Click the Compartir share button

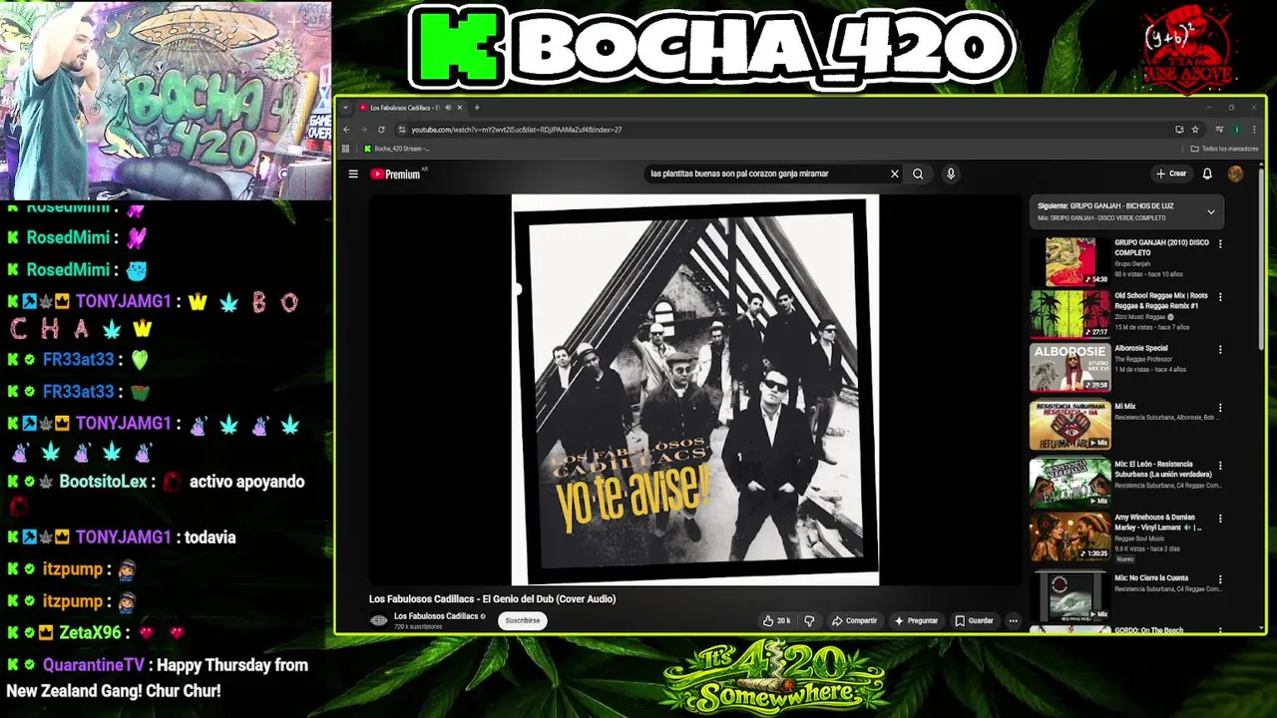[855, 620]
